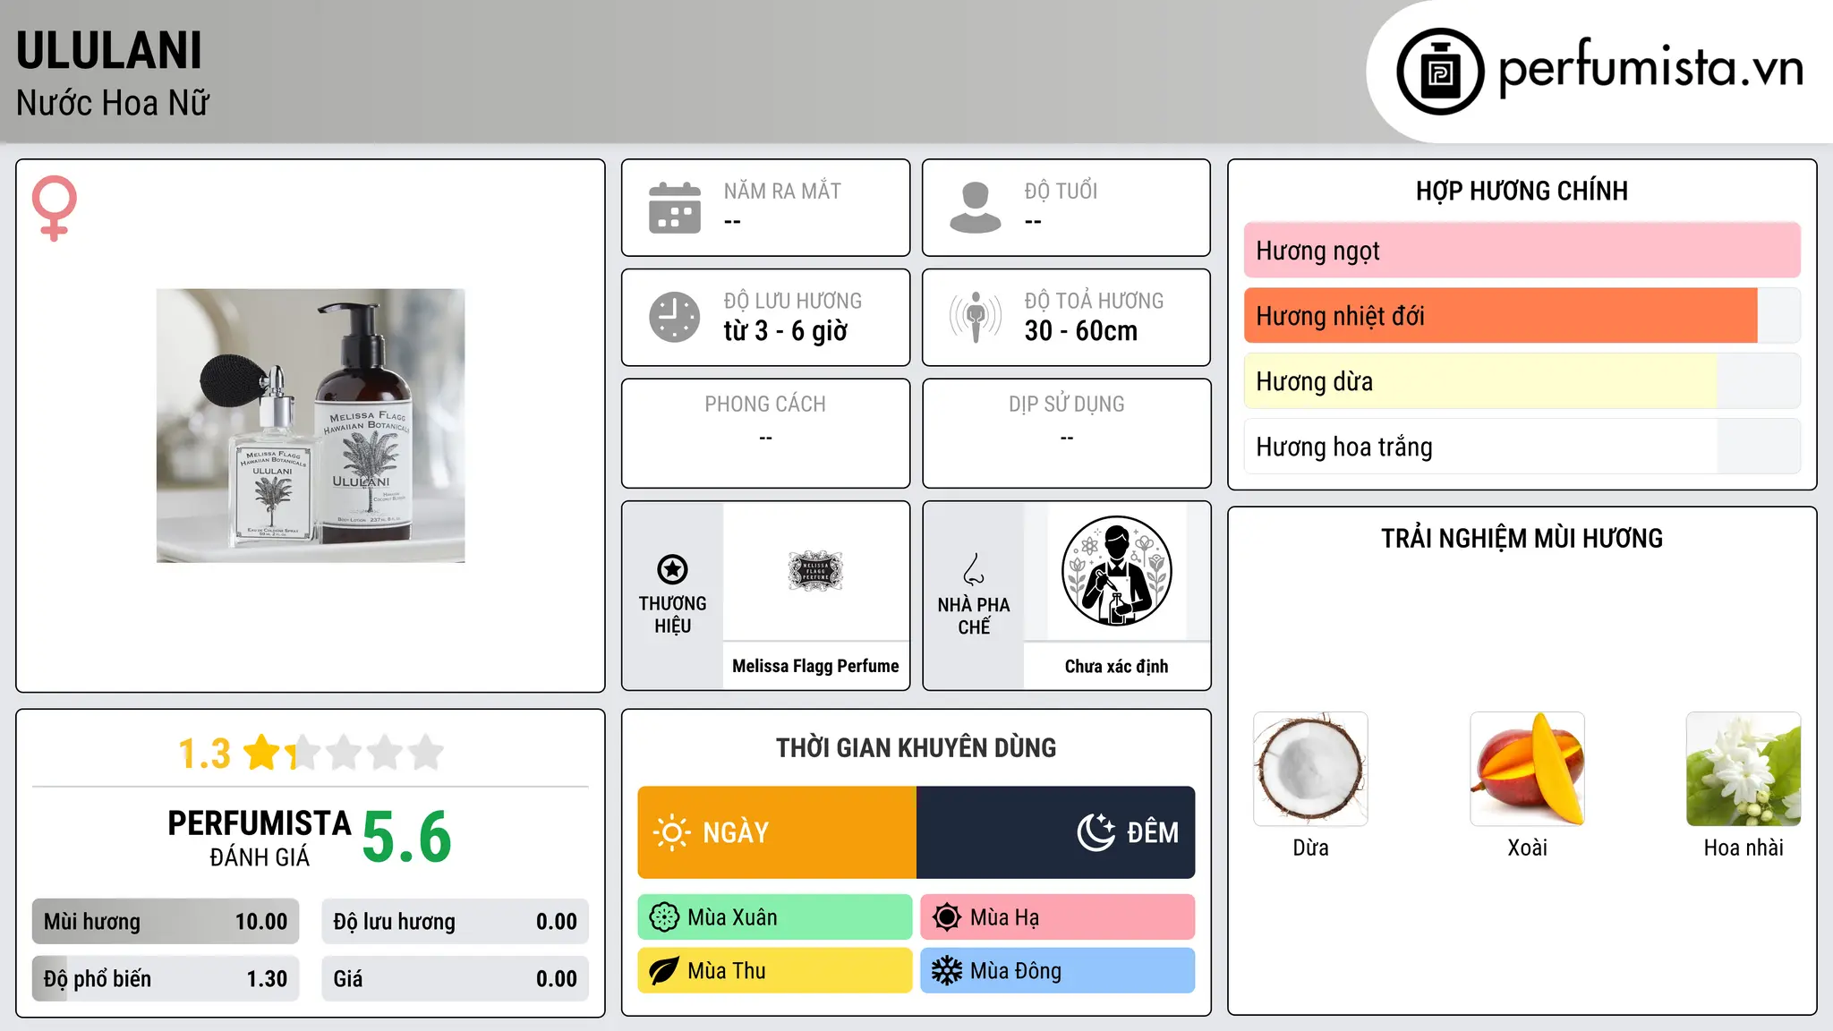Click the leaf icon for Mùa Thu

click(x=664, y=971)
